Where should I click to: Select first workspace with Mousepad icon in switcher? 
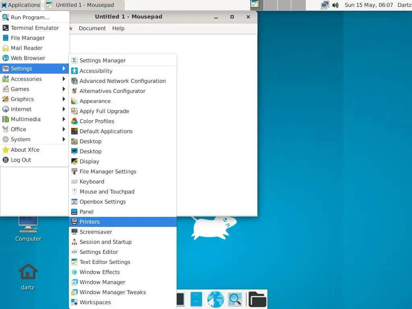pyautogui.click(x=257, y=5)
